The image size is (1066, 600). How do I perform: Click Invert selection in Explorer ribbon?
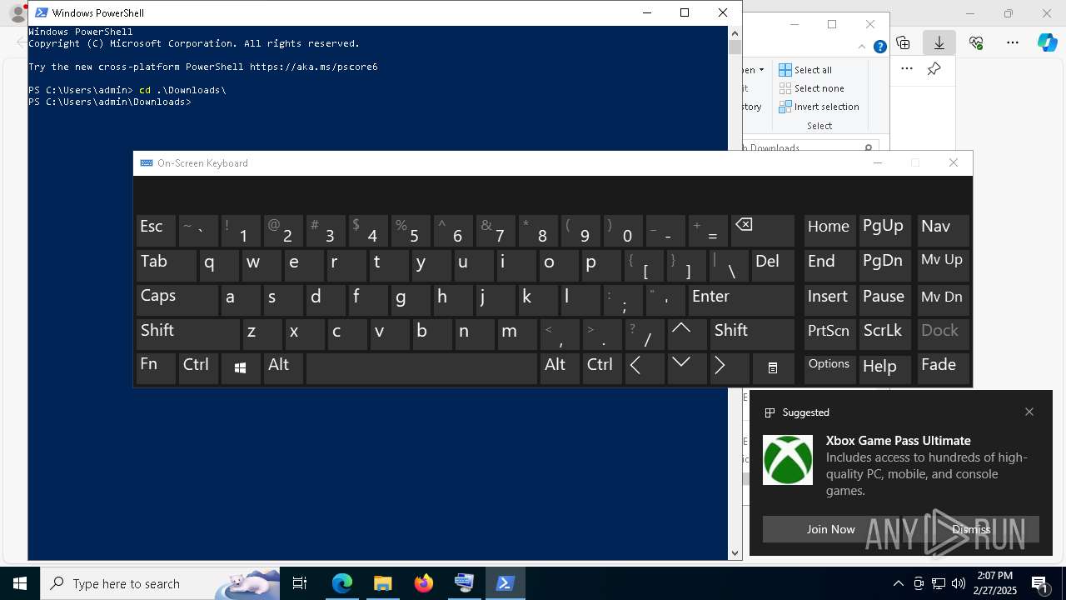pos(819,107)
